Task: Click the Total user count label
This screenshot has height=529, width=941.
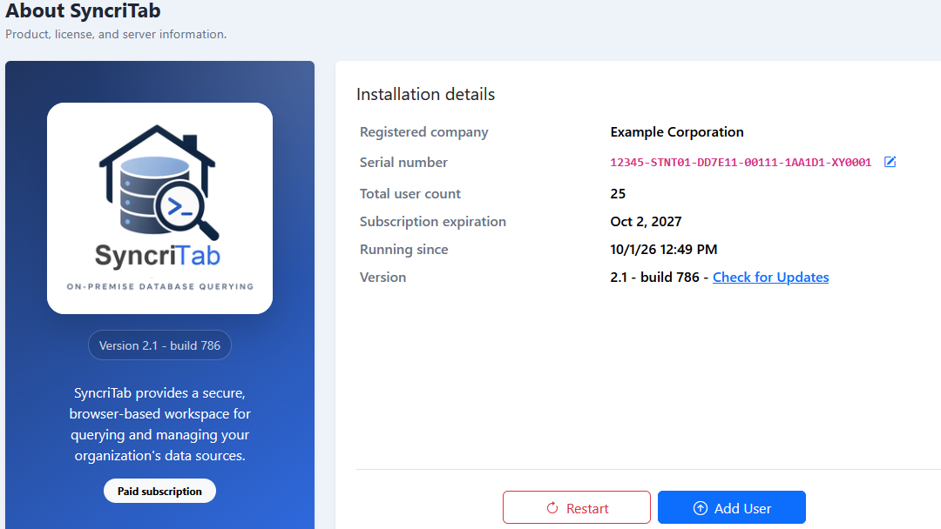Action: (410, 193)
